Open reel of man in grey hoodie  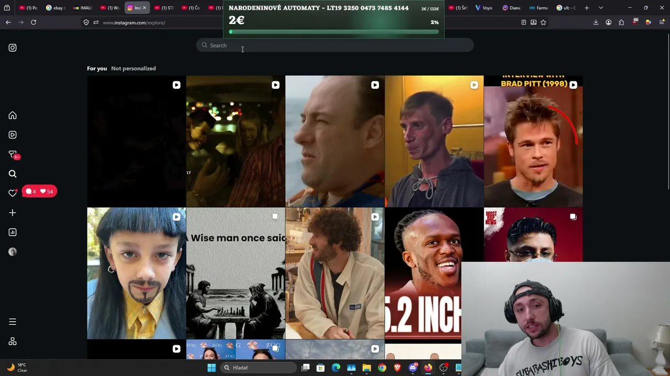[434, 141]
